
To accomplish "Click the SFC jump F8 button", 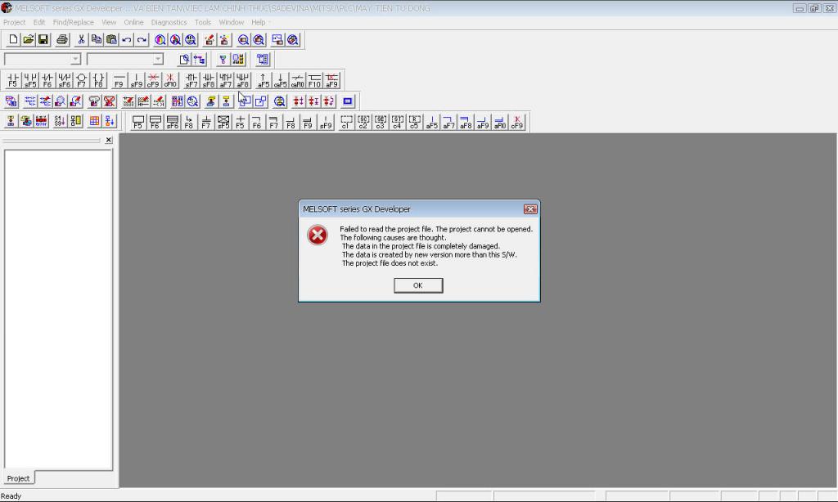I will tap(189, 123).
